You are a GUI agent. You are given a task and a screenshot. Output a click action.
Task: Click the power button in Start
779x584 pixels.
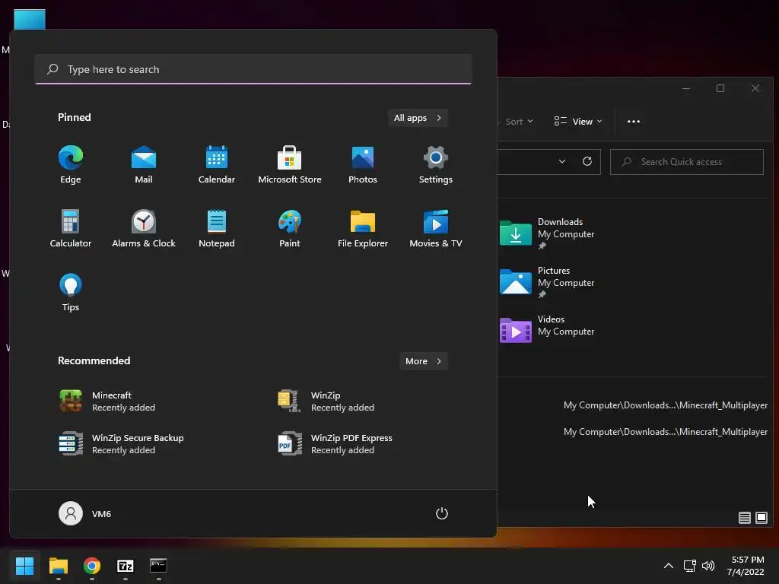click(x=442, y=513)
